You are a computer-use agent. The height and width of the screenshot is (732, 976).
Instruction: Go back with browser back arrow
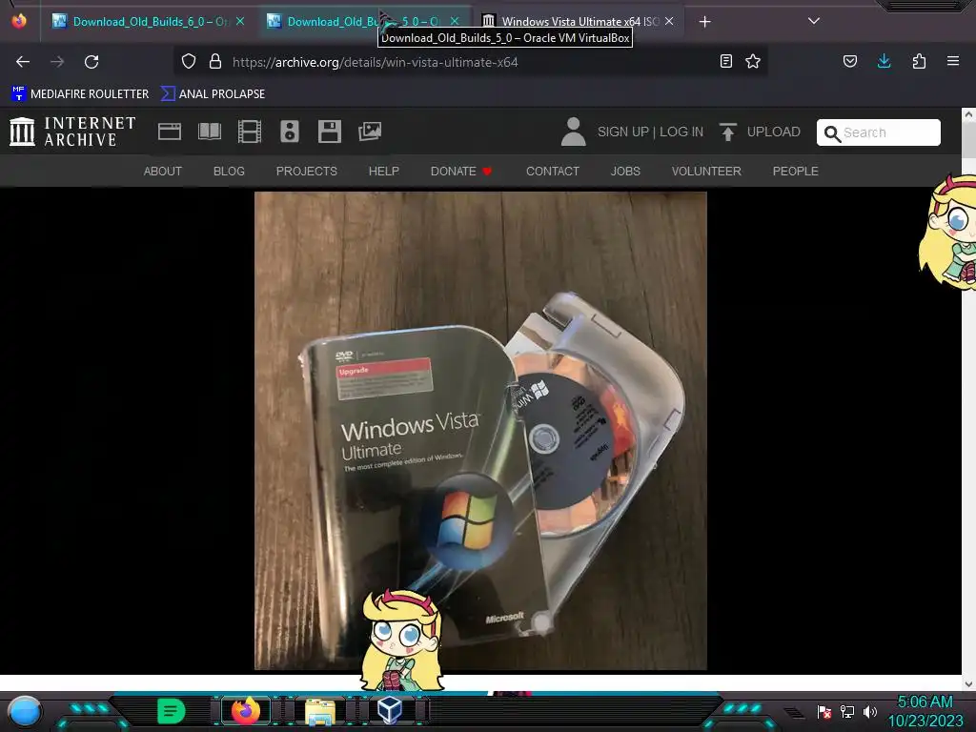tap(23, 62)
